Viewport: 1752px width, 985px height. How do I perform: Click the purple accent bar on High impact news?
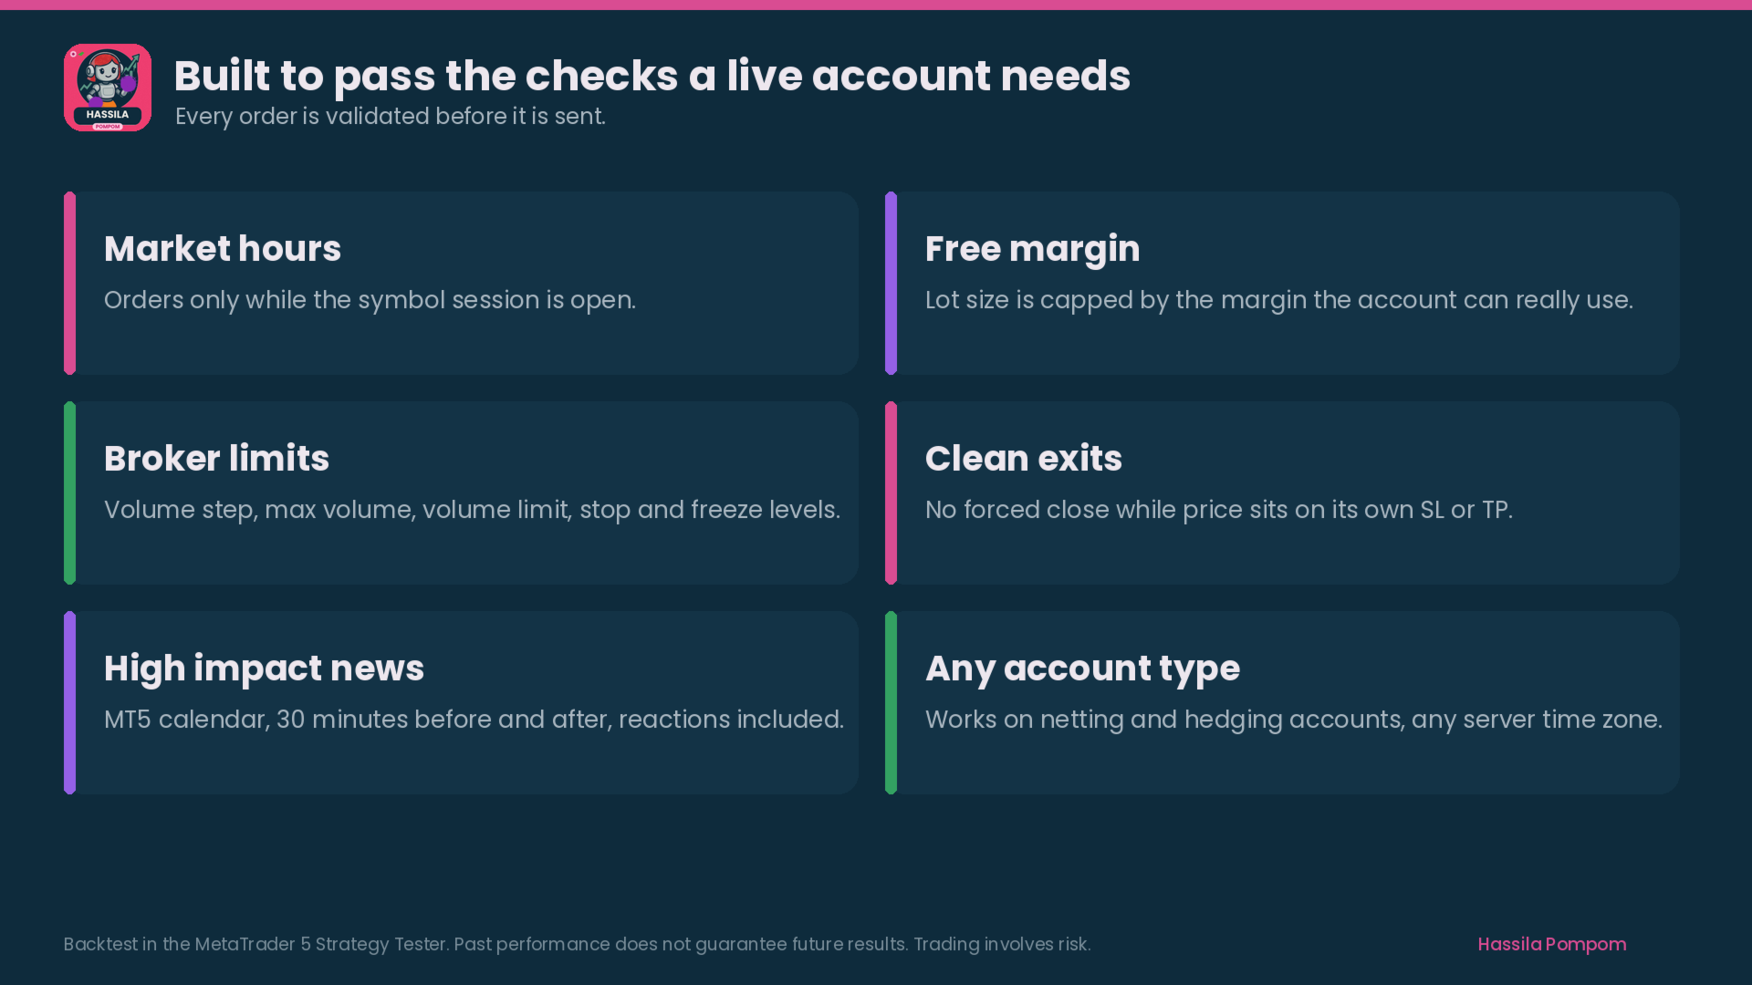click(x=69, y=702)
